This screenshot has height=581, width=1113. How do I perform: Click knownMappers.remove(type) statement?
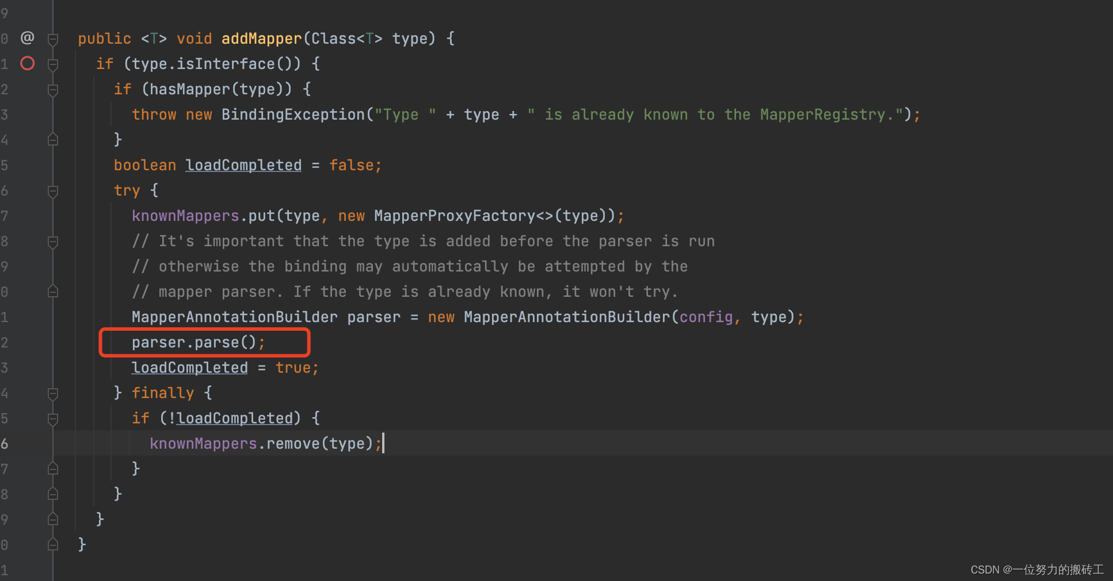[x=265, y=444]
